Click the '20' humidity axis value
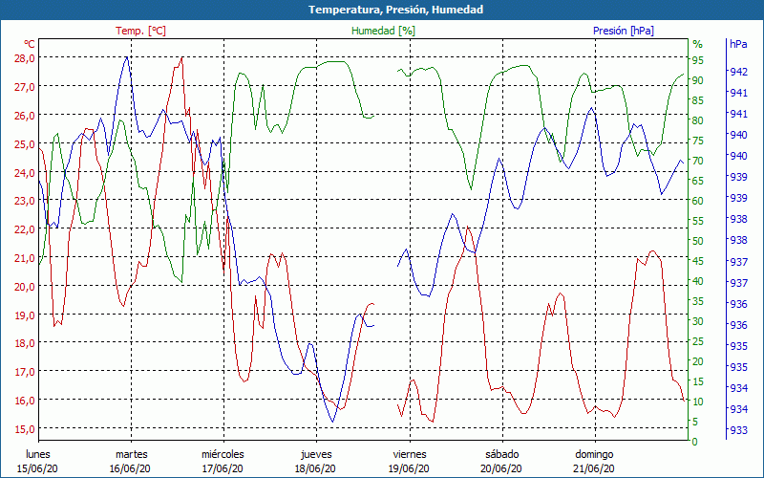This screenshot has width=764, height=478. 698,361
